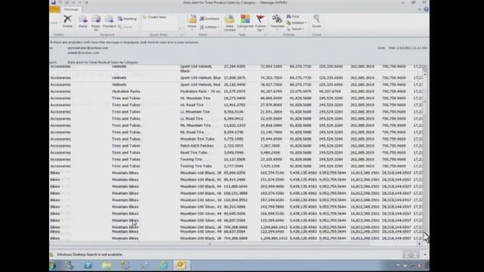Select the Road Tire Tube cell

(x=194, y=153)
